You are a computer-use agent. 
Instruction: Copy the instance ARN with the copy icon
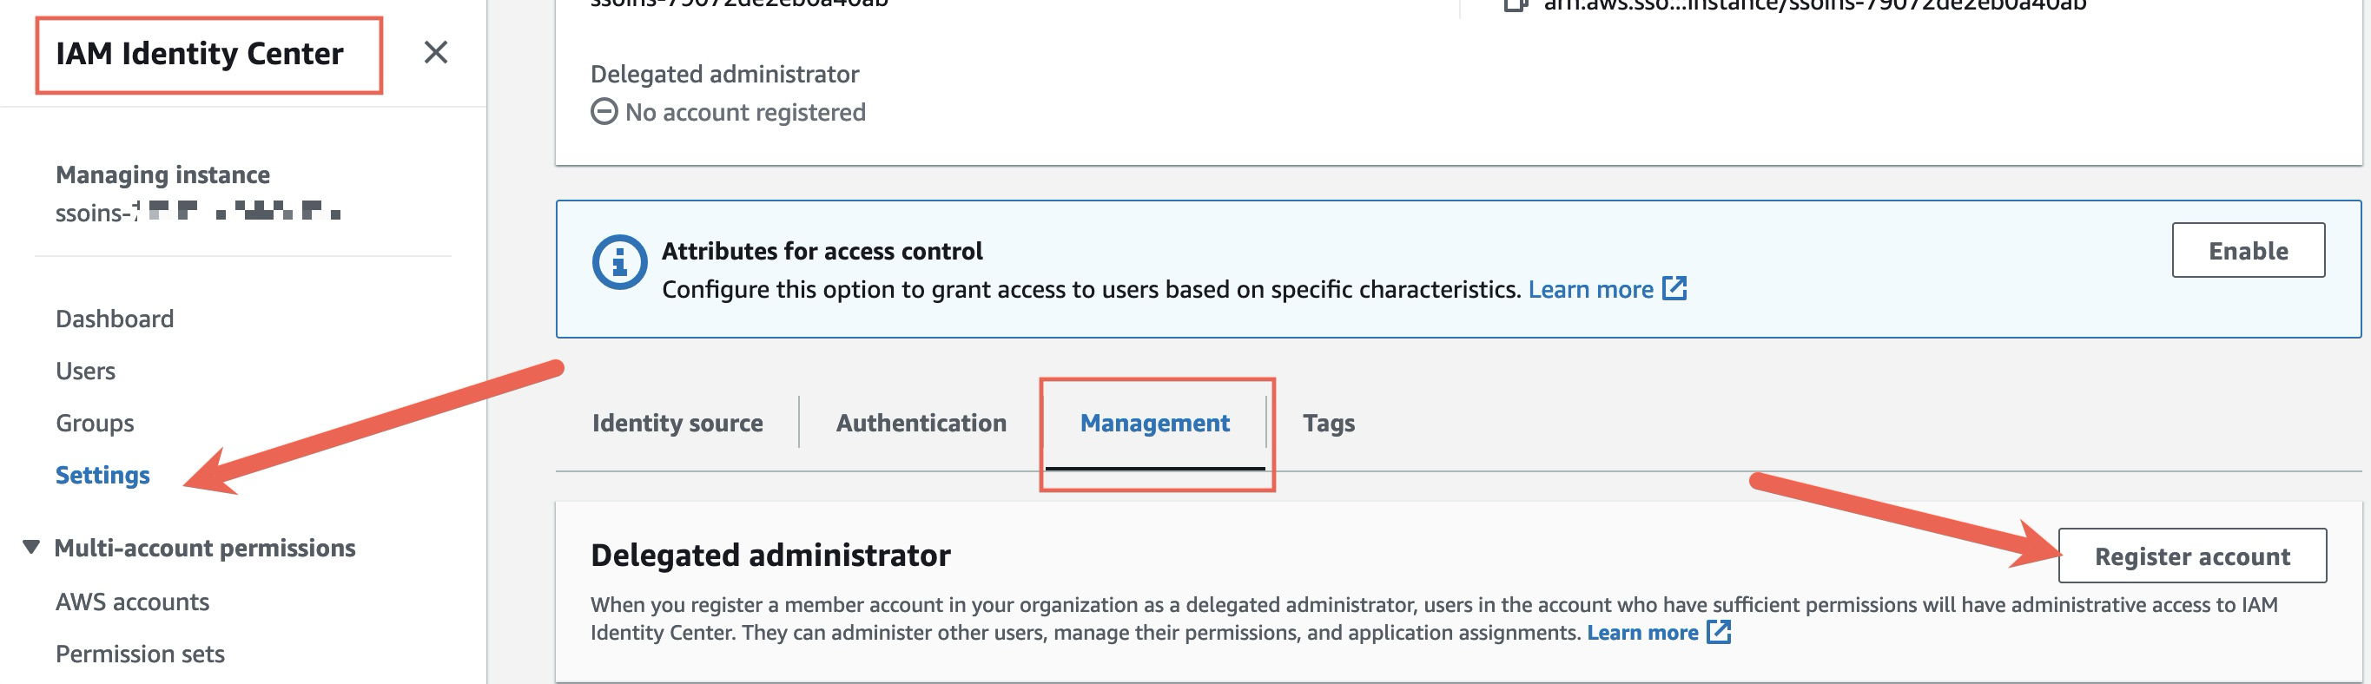pos(1514,5)
